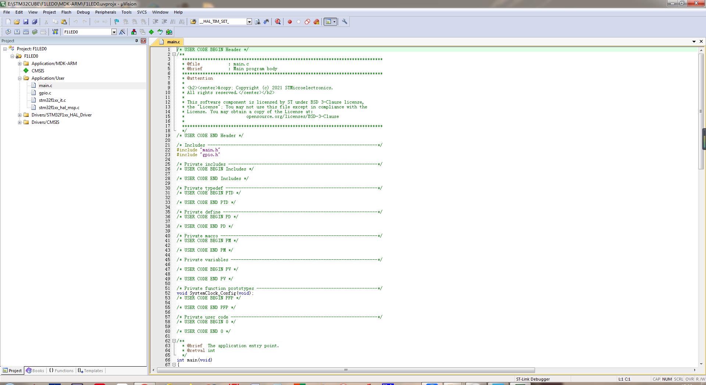
Task: Open the editor active files list arrow
Action: tap(694, 42)
